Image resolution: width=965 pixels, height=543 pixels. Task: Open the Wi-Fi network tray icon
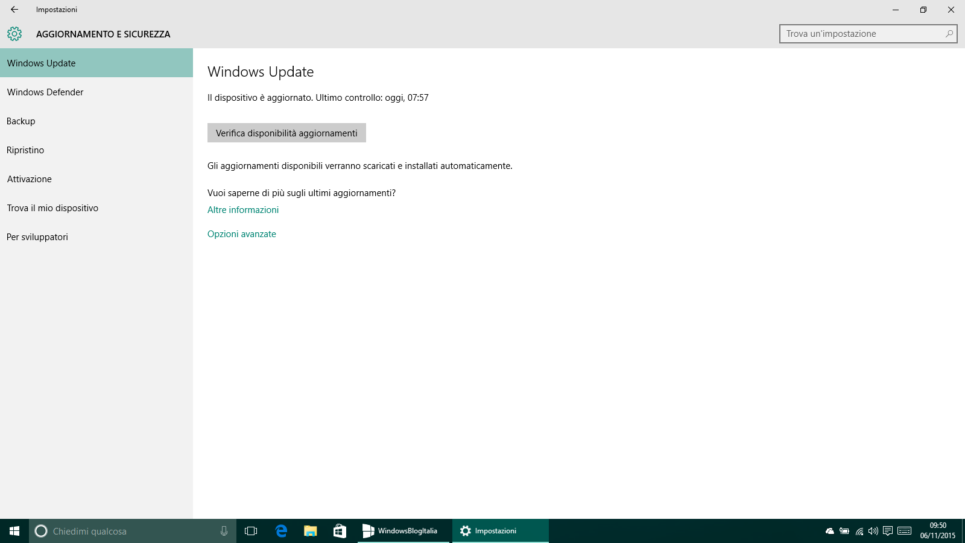pyautogui.click(x=859, y=531)
